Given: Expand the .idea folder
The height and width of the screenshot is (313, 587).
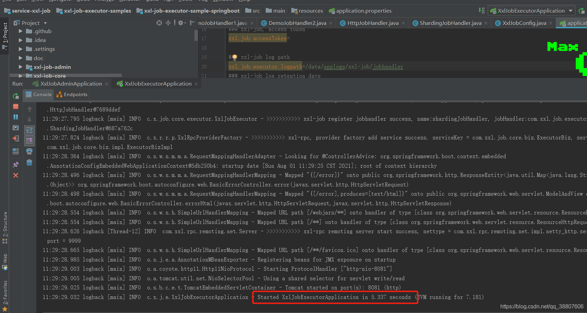Looking at the screenshot, I should click(20, 40).
